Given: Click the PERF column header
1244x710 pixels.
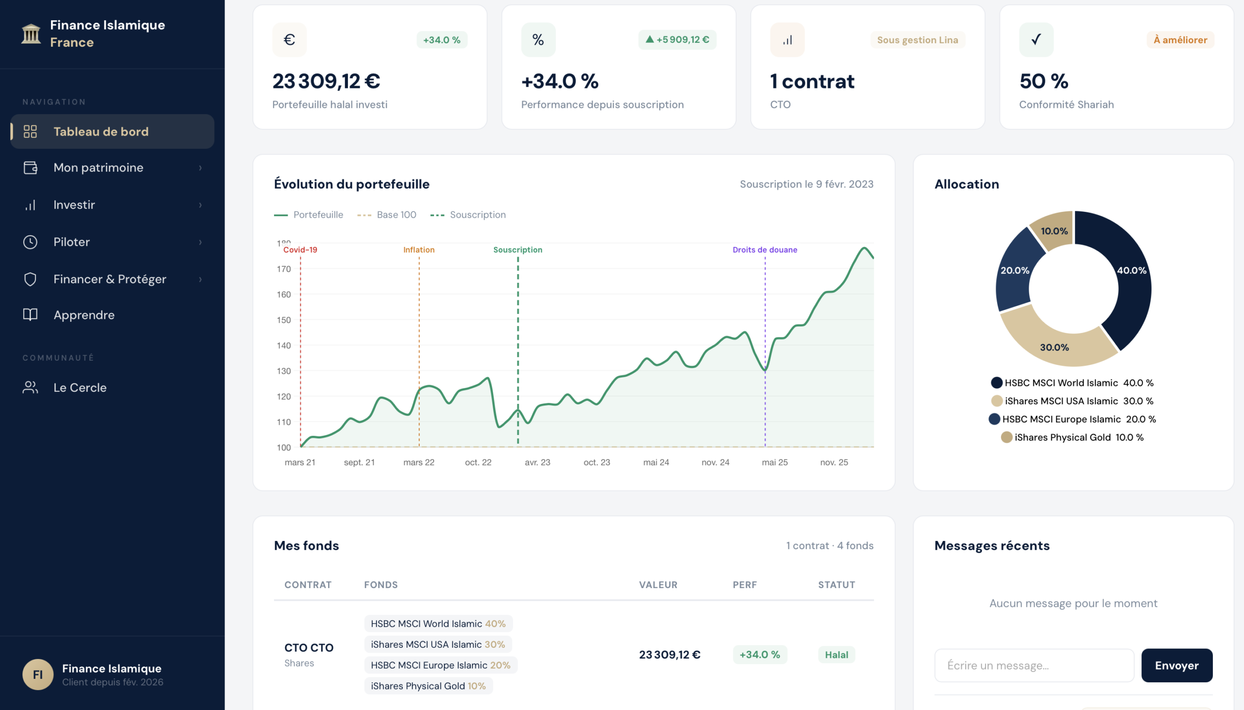Looking at the screenshot, I should [x=745, y=585].
